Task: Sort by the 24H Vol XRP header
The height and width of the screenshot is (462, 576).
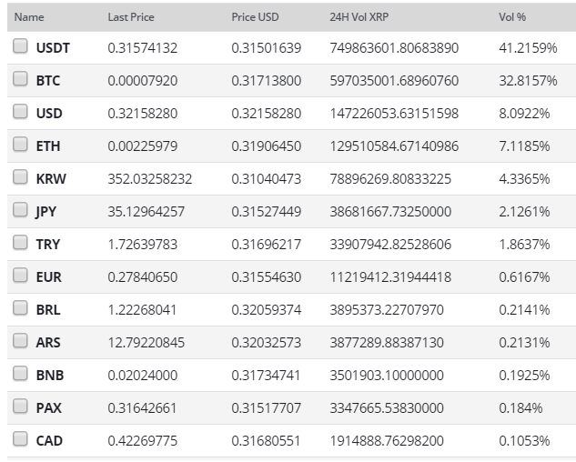Action: click(x=359, y=17)
